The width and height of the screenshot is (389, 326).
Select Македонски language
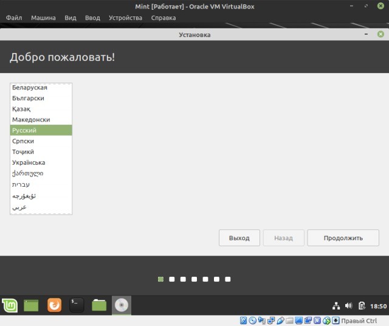click(x=41, y=119)
